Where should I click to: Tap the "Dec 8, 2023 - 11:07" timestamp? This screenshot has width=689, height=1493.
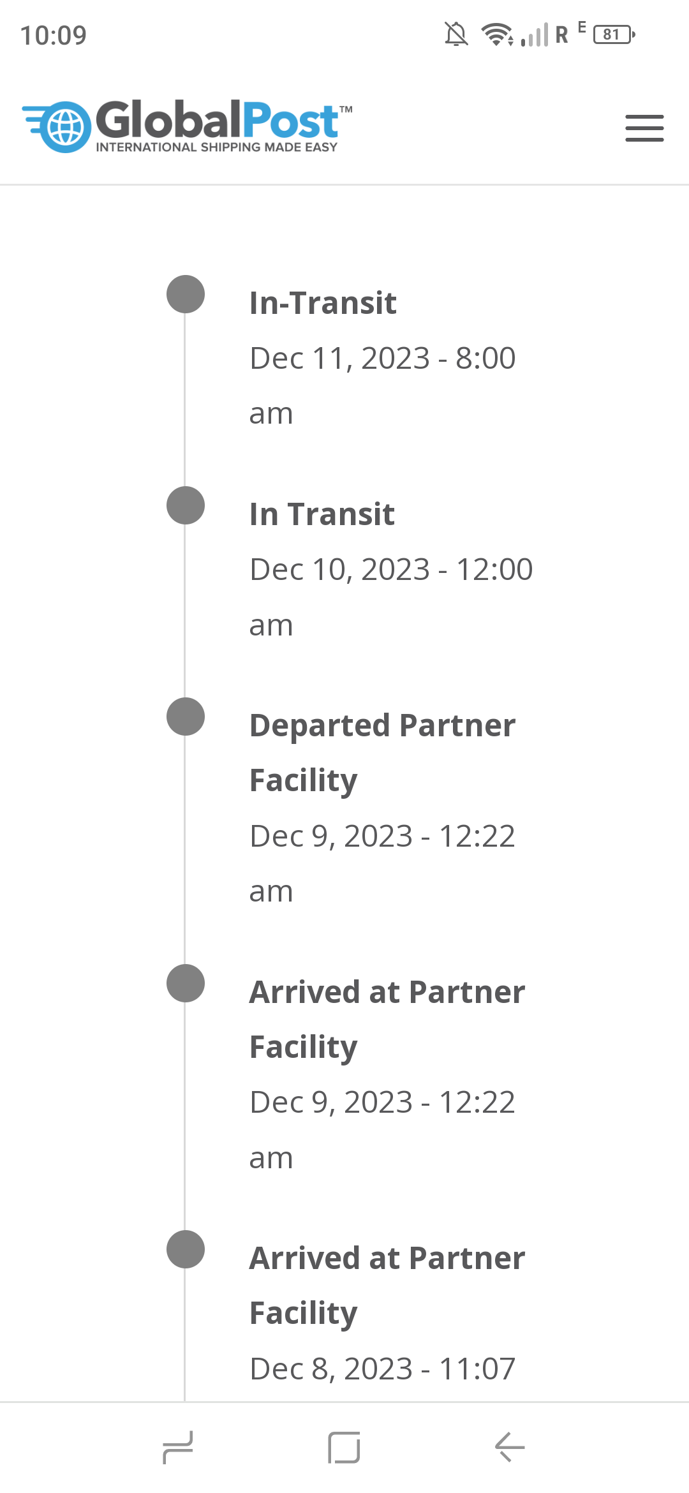[x=382, y=1369]
